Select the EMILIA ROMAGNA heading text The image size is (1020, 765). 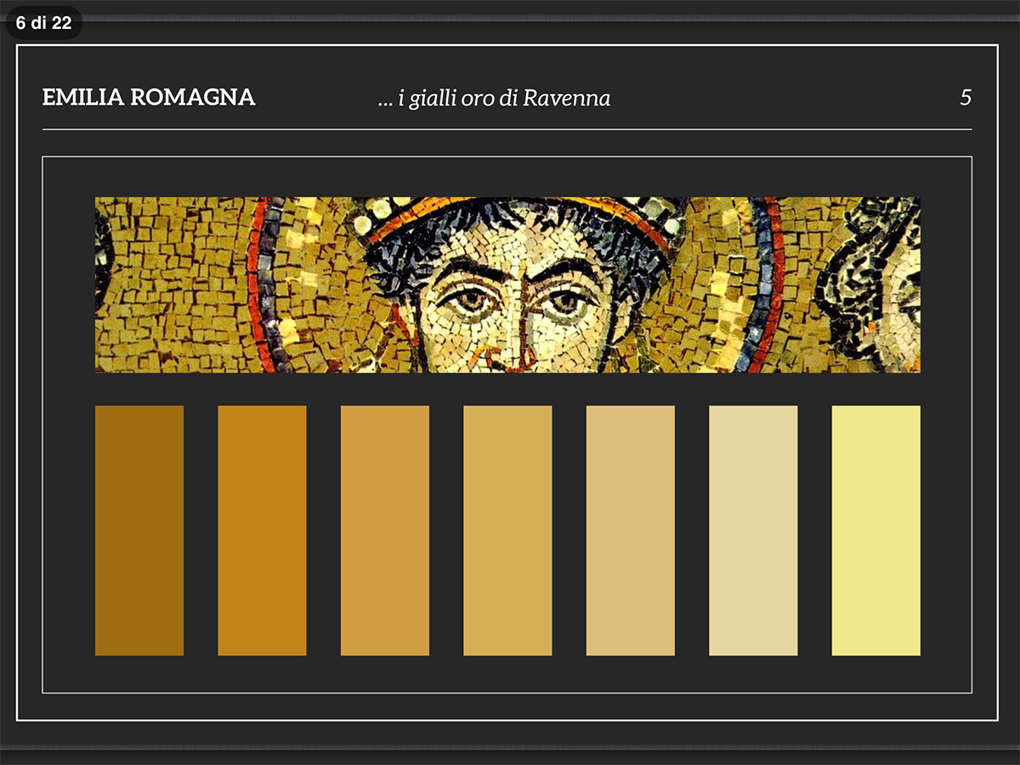[149, 98]
